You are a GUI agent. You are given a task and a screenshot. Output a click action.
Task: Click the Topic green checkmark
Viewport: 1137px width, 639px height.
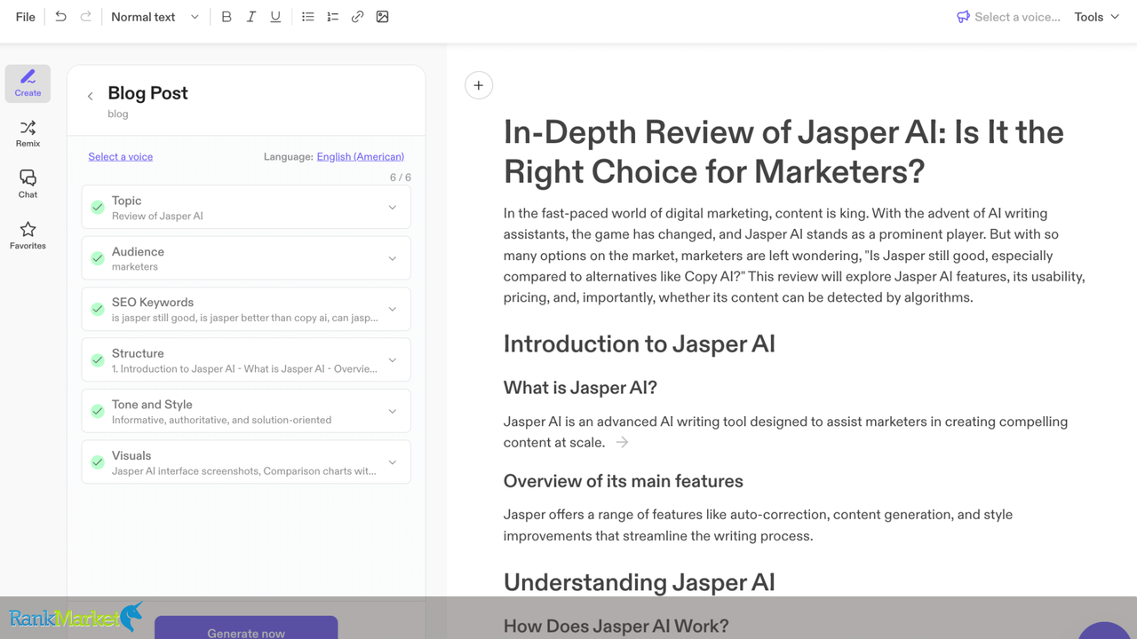point(98,208)
